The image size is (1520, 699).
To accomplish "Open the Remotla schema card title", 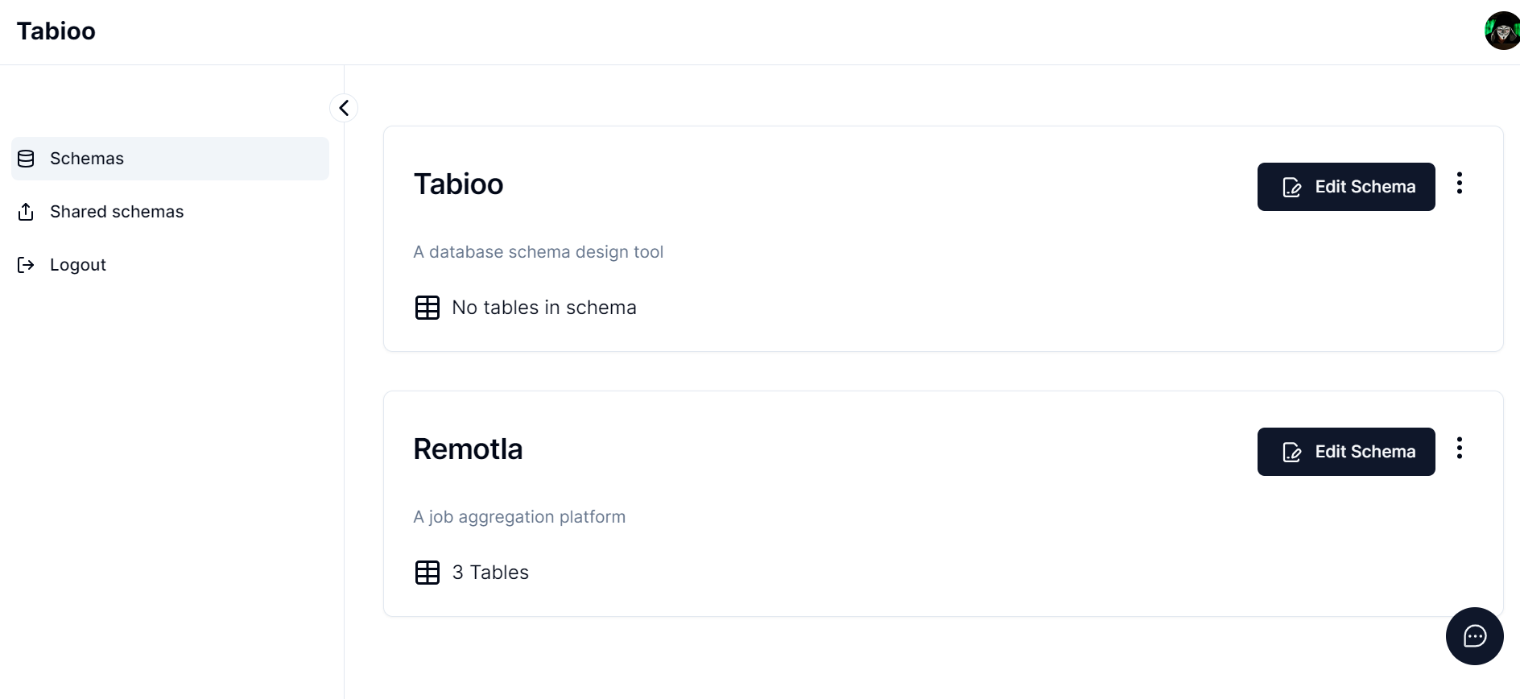I will point(468,449).
